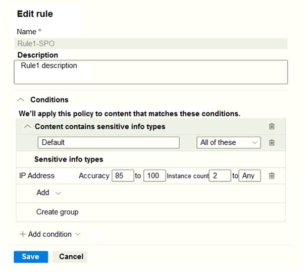Click the policy conditions explanation sentence
The width and height of the screenshot is (308, 272).
pyautogui.click(x=129, y=114)
